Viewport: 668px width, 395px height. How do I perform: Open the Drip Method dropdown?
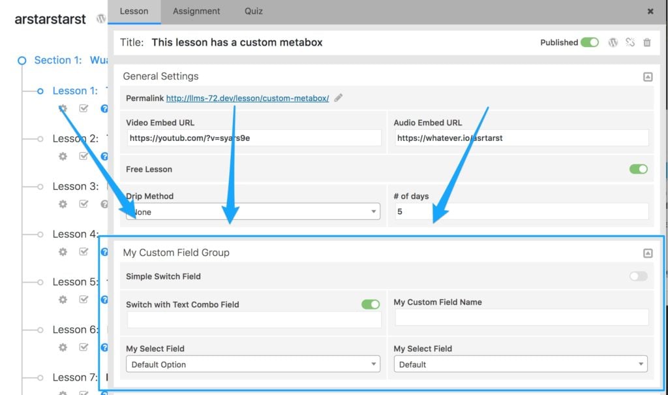point(253,212)
